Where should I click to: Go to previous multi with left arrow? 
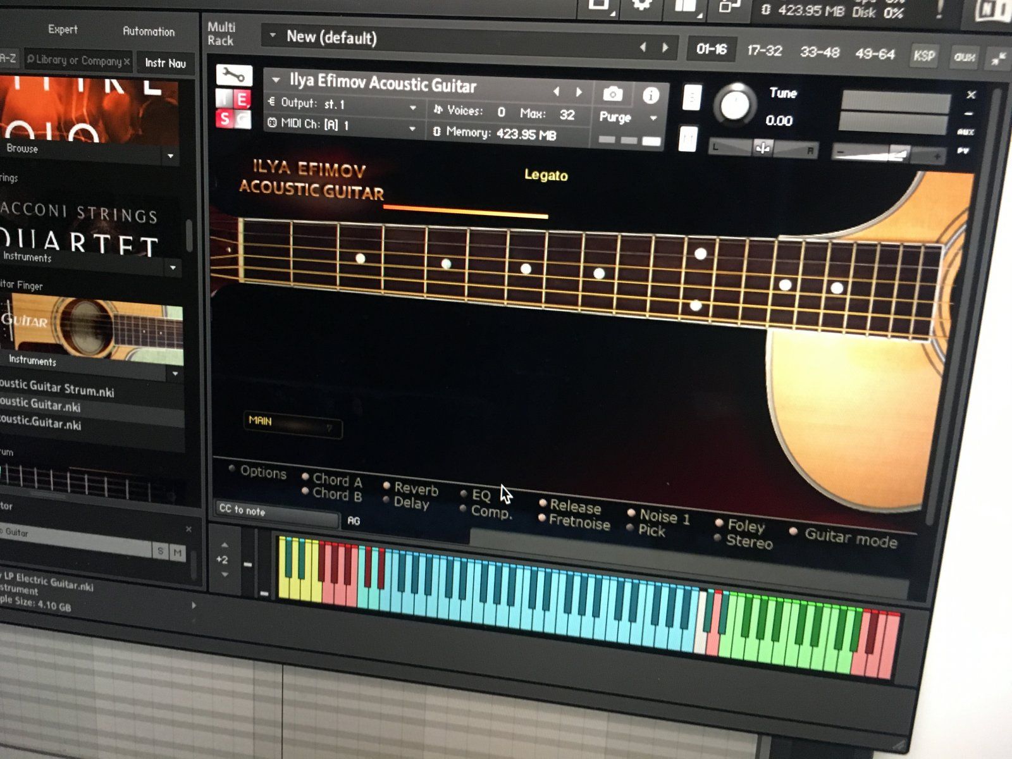[x=643, y=47]
